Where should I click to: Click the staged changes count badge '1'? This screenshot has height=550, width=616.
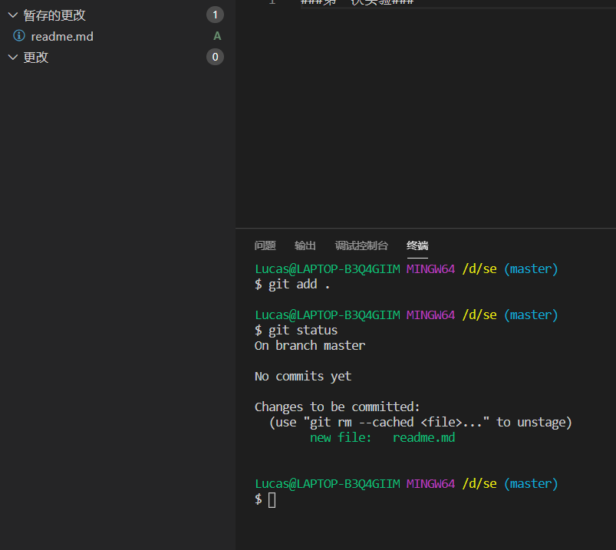[x=215, y=15]
